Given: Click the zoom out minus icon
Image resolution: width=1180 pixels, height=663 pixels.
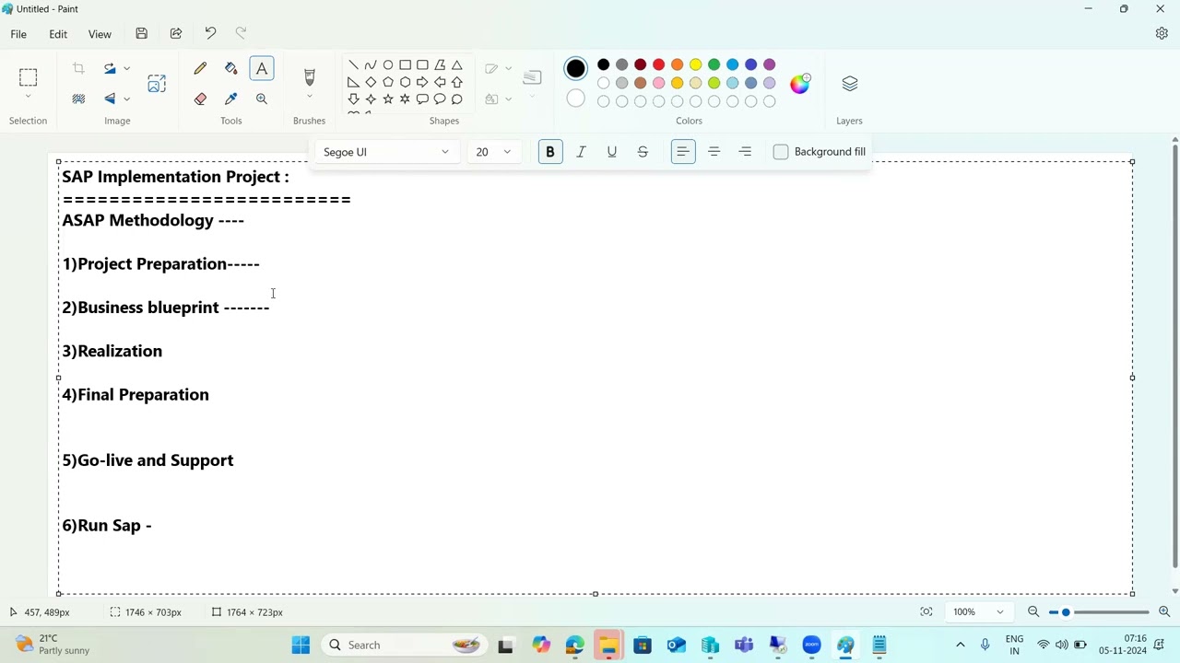Looking at the screenshot, I should coord(1033,611).
